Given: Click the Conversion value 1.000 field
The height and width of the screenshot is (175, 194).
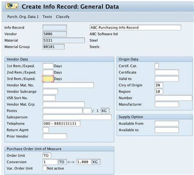Looking at the screenshot, I should tap(84, 162).
